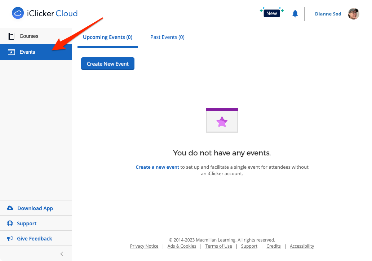Viewport: 372px width, 261px height.
Task: Click the empty events star illustration
Action: [x=222, y=121]
